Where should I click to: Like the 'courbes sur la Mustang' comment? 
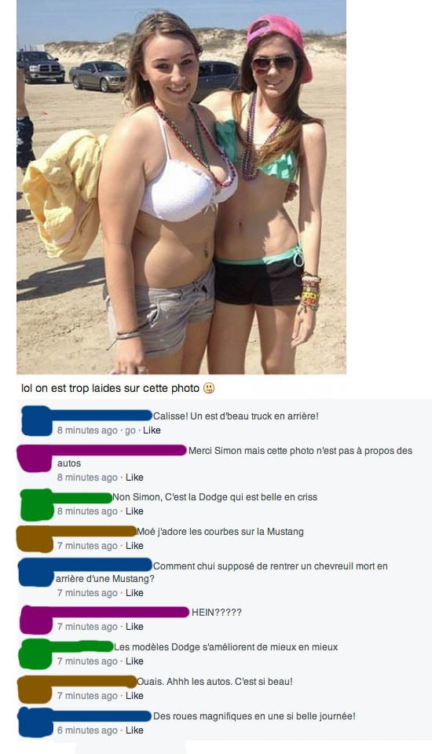[134, 546]
